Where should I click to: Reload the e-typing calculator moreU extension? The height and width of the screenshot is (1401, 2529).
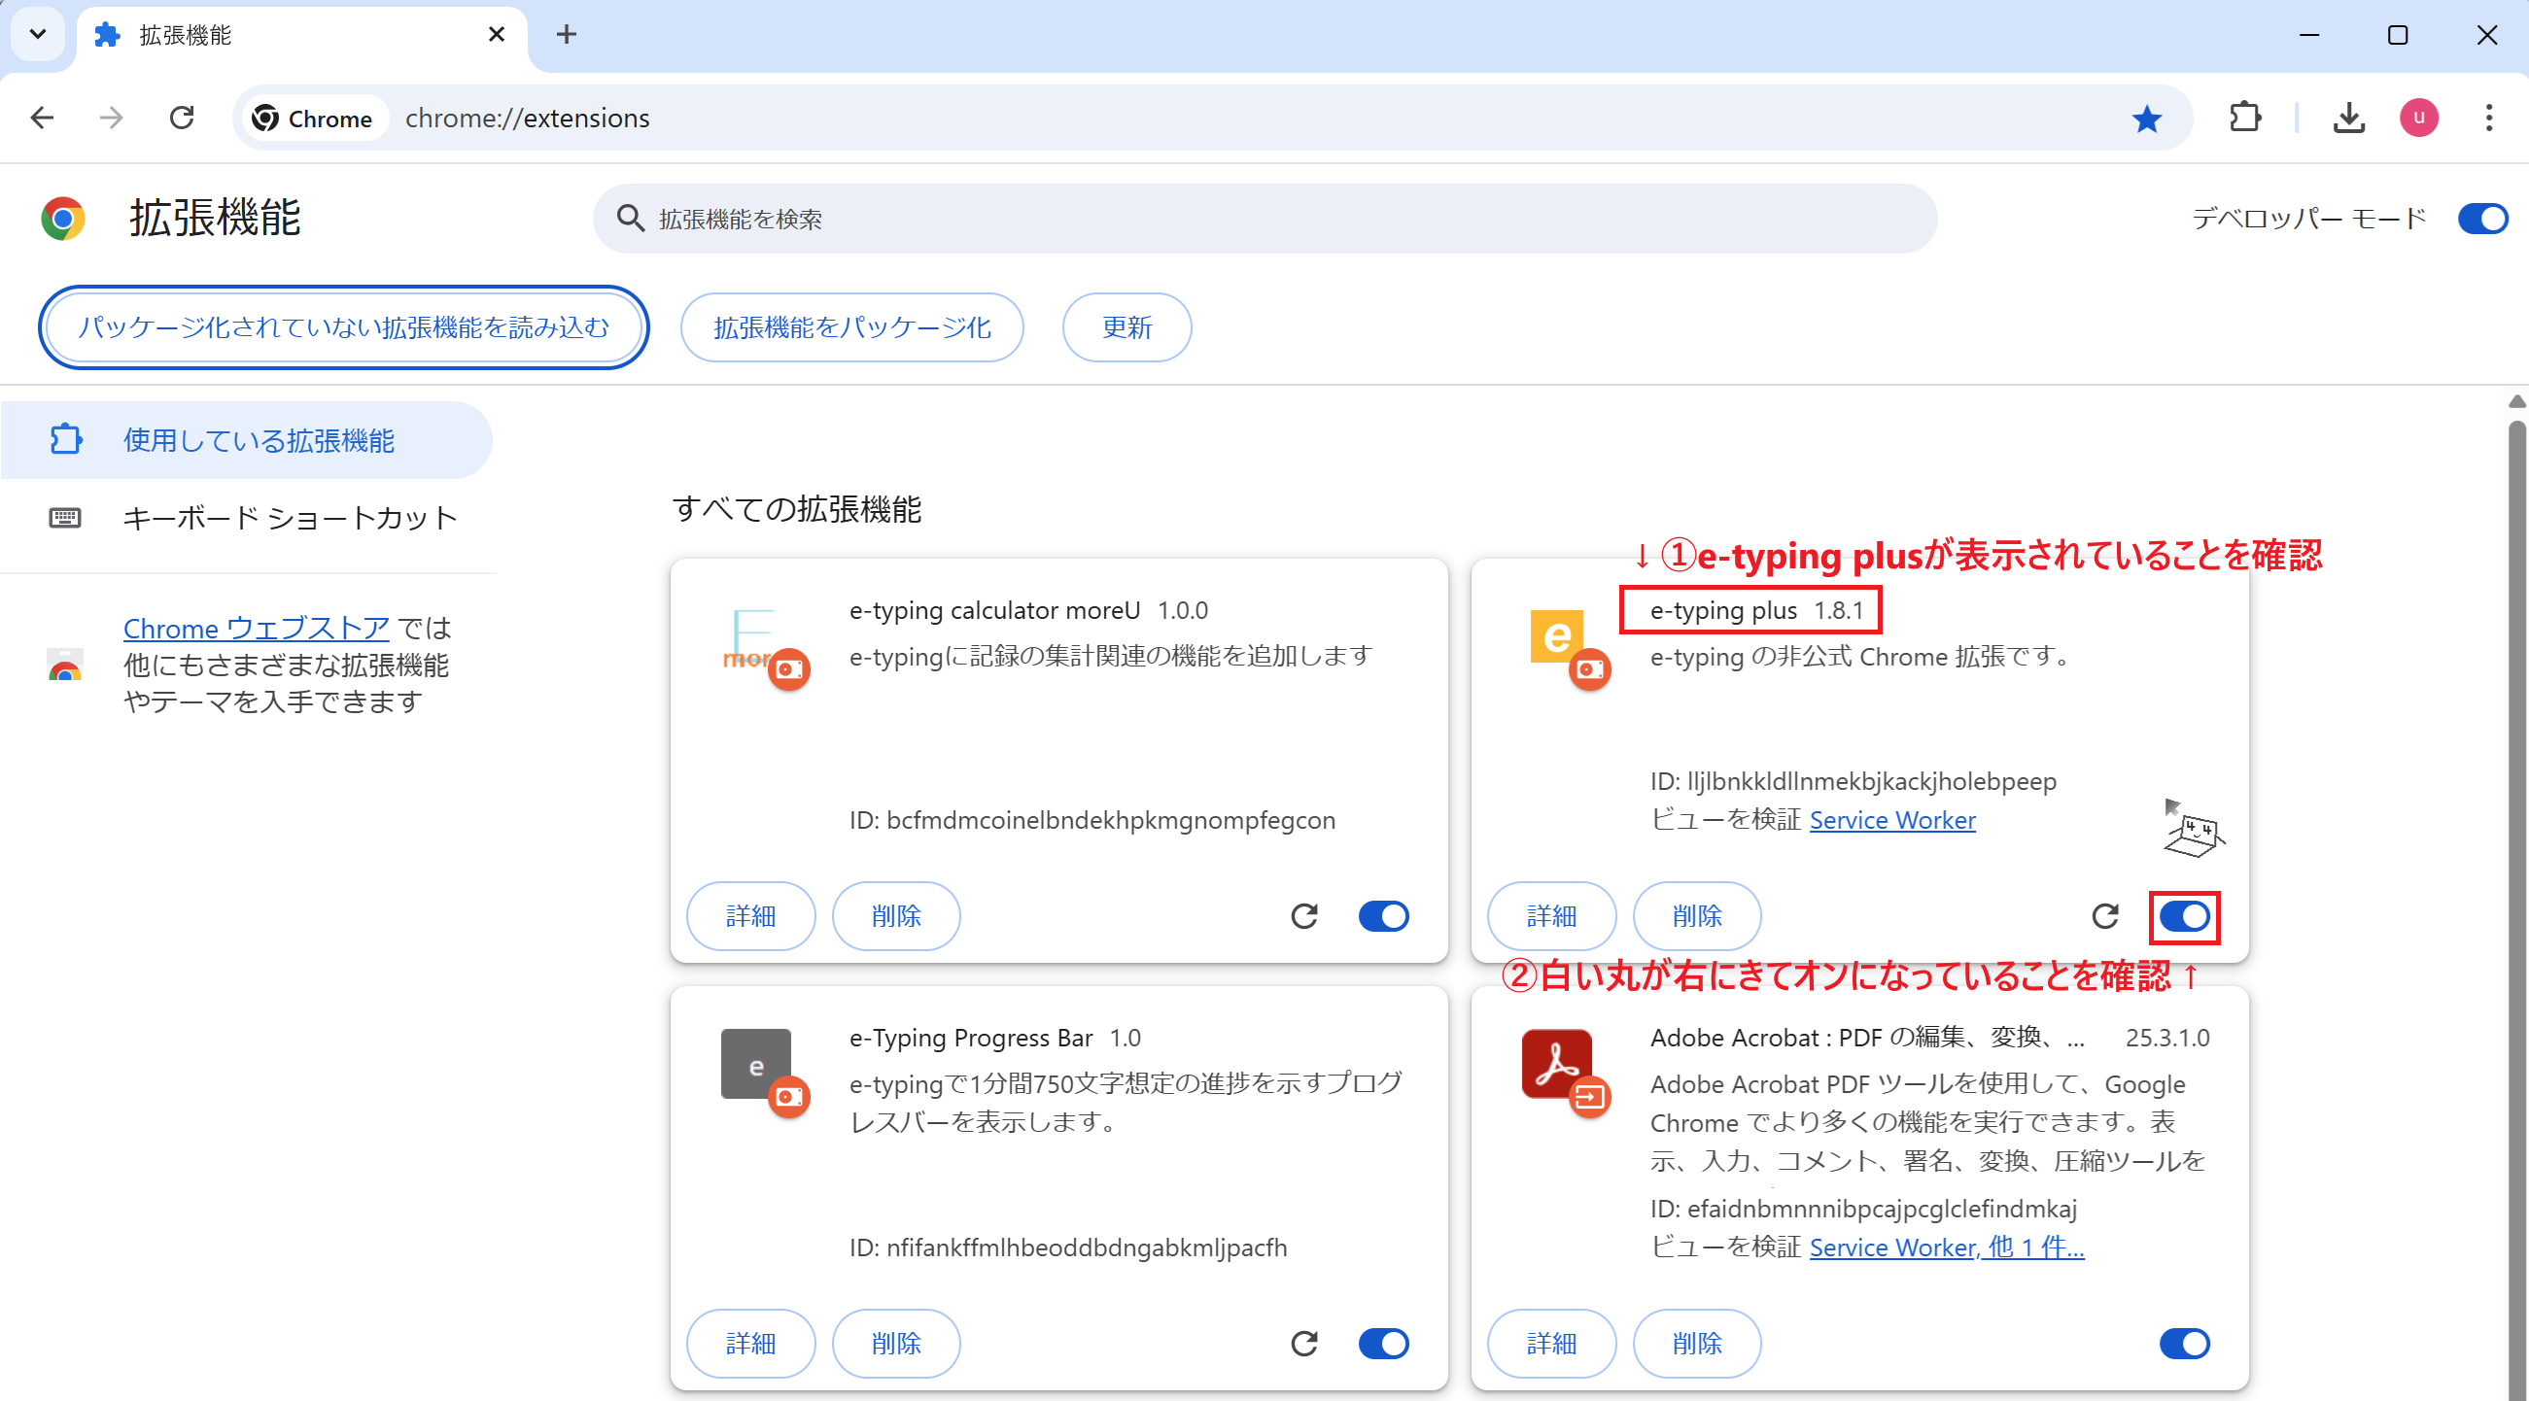[x=1303, y=916]
